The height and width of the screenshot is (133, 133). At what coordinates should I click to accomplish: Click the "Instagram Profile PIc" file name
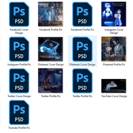19,65
